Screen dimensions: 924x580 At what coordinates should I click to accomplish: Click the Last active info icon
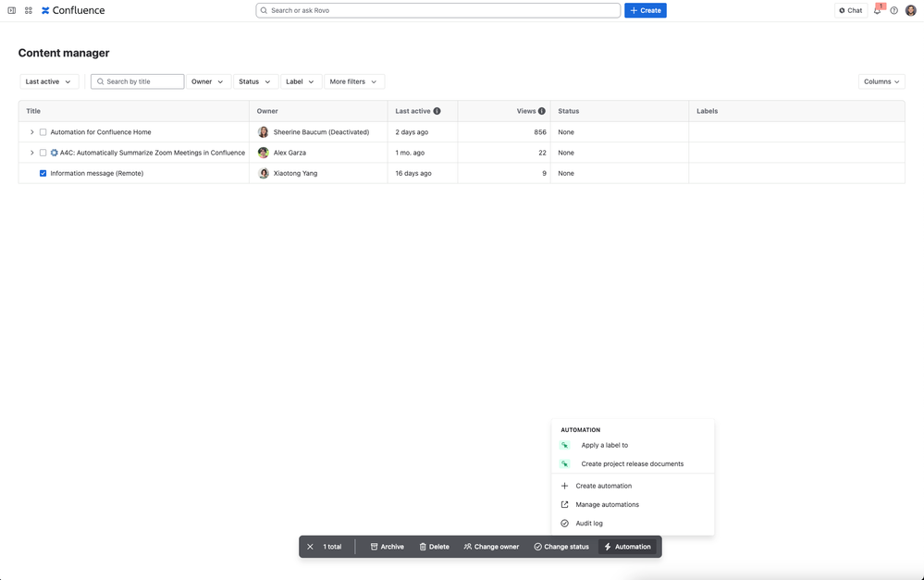pos(437,111)
